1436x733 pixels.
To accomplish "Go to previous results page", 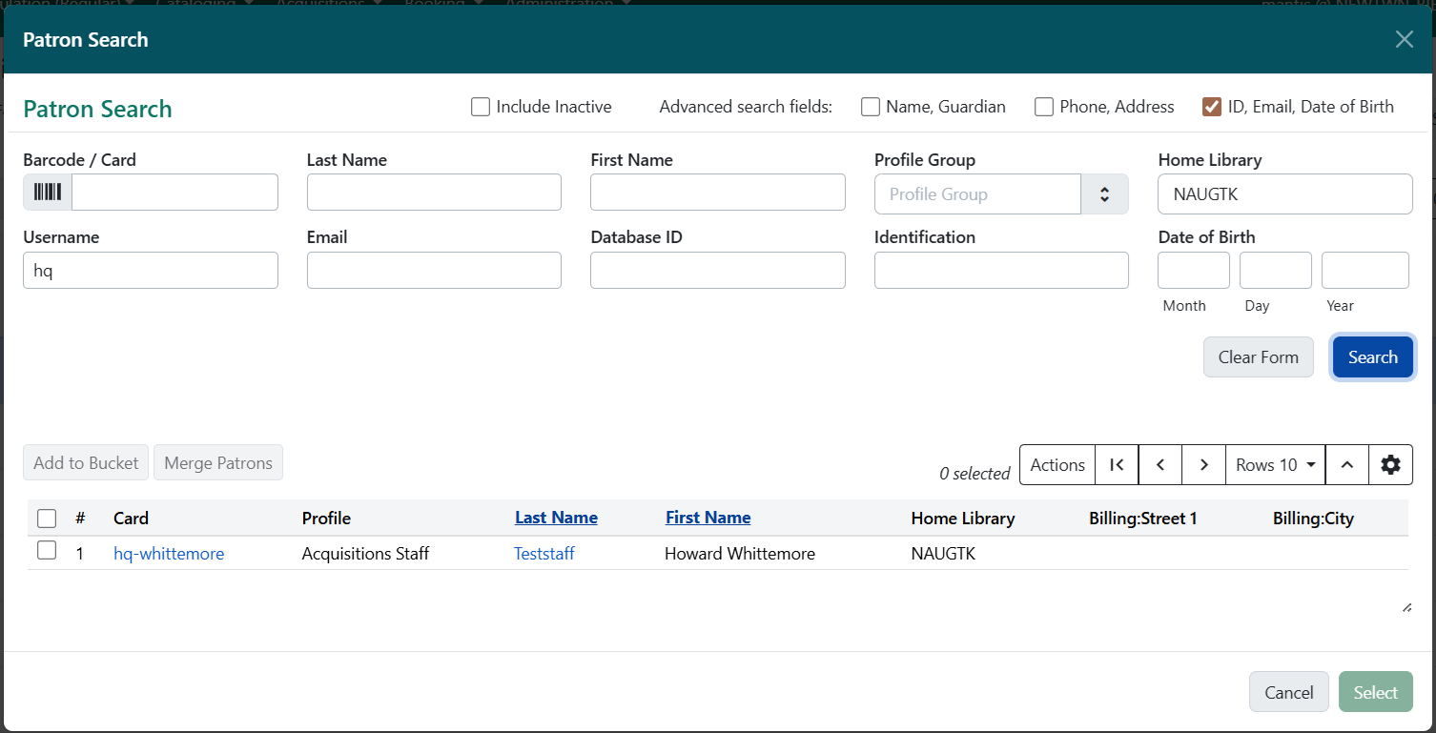I will tap(1160, 464).
